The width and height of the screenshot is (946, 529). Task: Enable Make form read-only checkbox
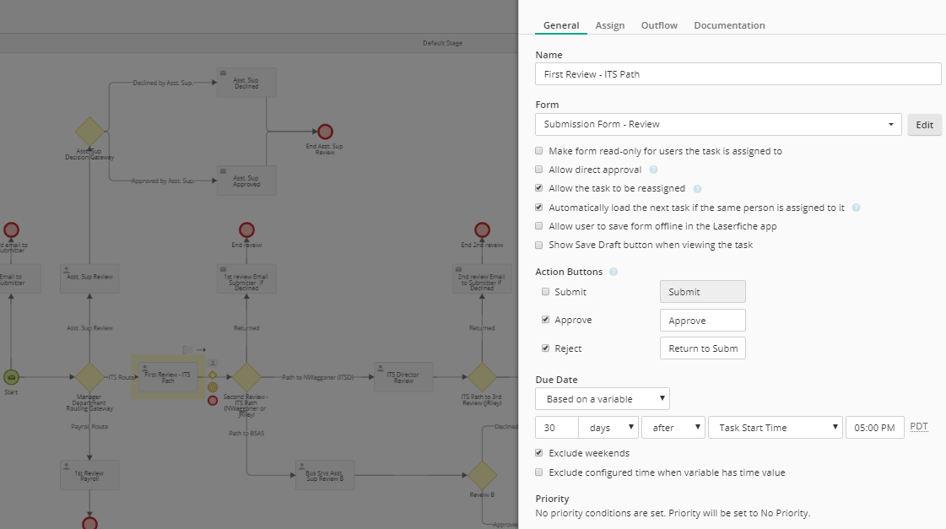[539, 152]
